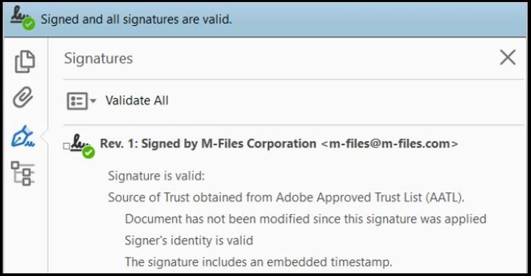Toggle the Signatures pen panel icon
531x276 pixels.
click(x=24, y=137)
